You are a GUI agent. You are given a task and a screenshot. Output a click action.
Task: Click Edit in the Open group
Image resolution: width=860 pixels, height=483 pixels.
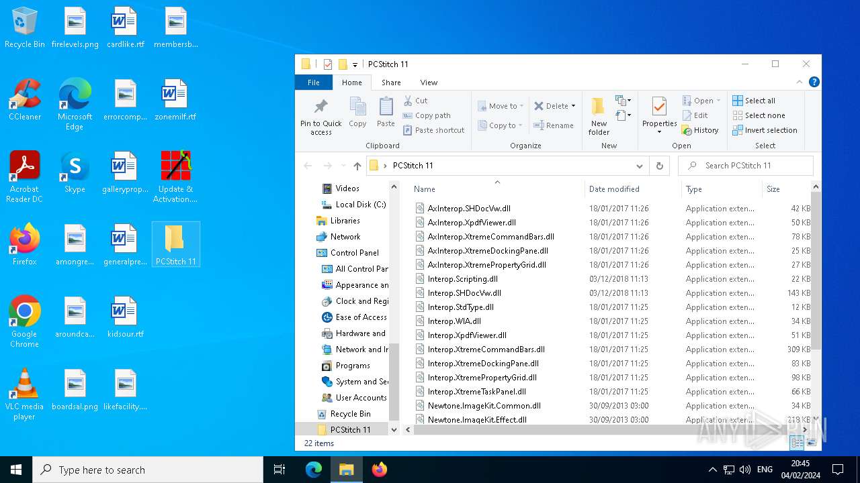(x=695, y=115)
